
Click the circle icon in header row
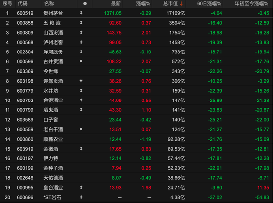click(85, 3)
